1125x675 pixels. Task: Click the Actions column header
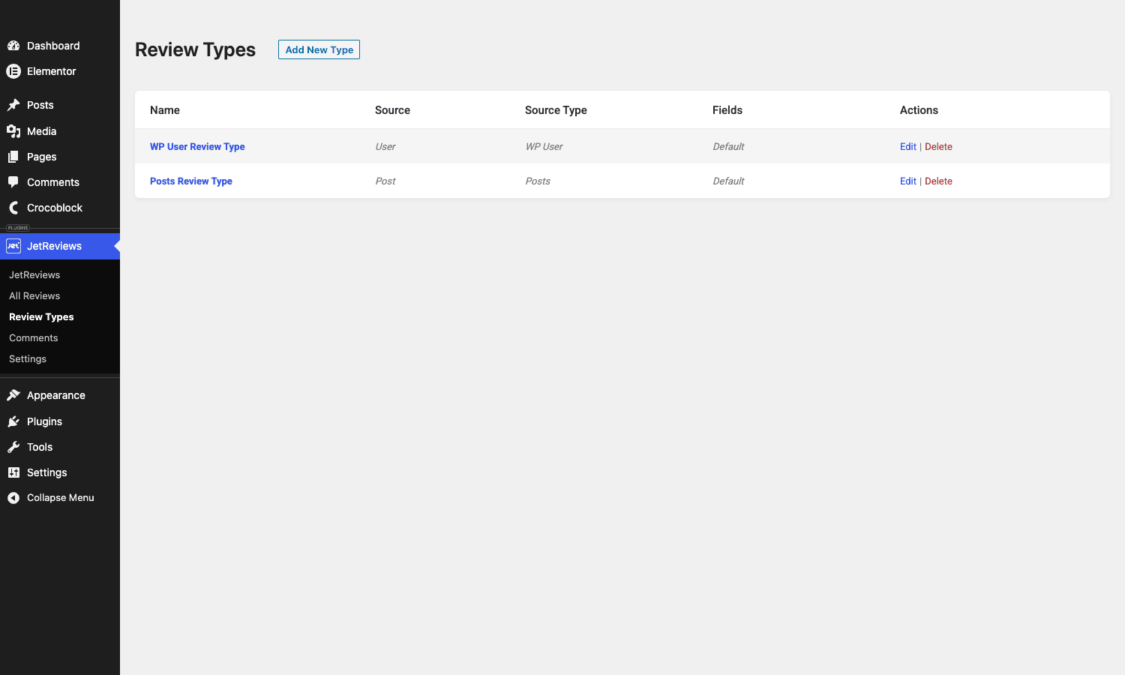click(x=919, y=110)
